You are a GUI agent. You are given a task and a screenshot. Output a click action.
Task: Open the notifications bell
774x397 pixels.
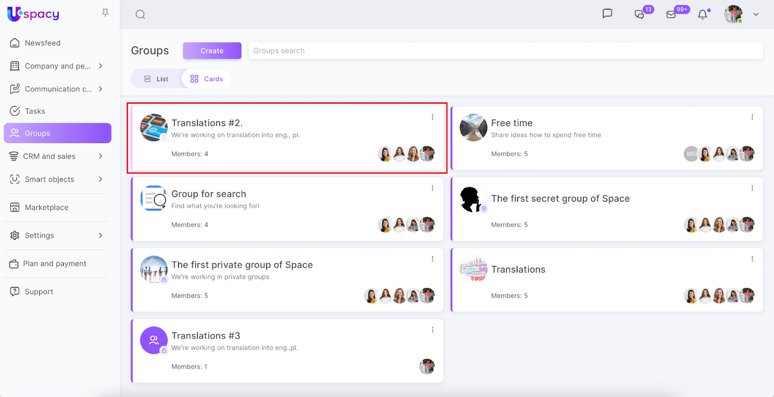coord(703,15)
